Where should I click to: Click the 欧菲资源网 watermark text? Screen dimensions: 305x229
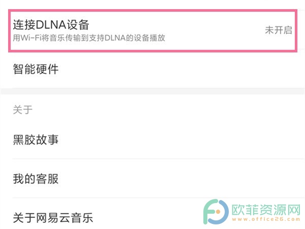pos(266,210)
